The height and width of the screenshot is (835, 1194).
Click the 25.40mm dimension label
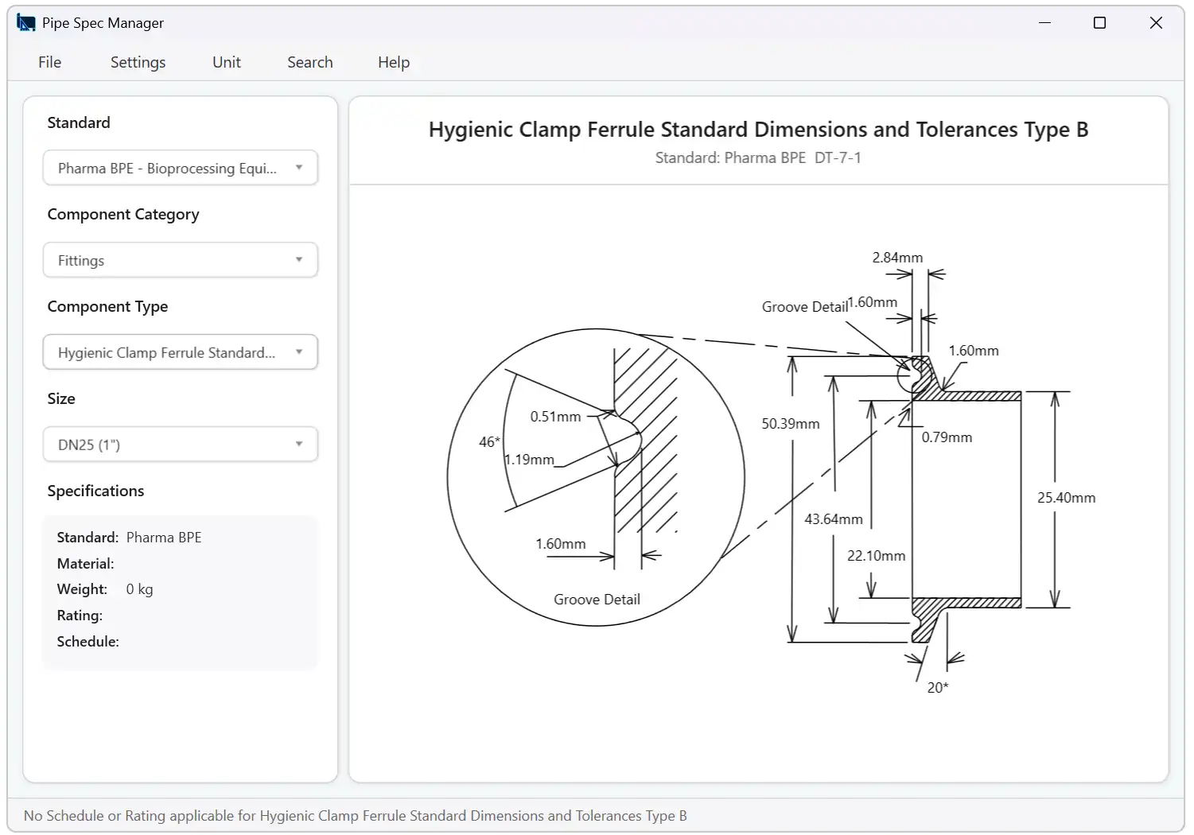click(1066, 498)
